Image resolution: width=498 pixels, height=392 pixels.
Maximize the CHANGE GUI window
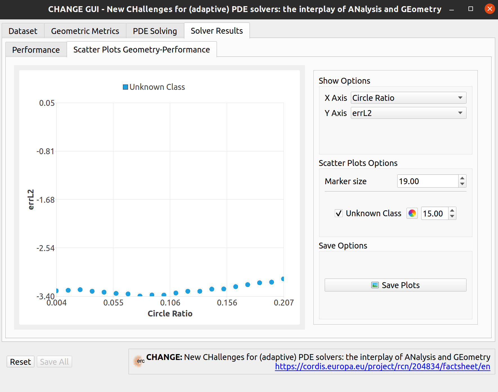tap(471, 9)
